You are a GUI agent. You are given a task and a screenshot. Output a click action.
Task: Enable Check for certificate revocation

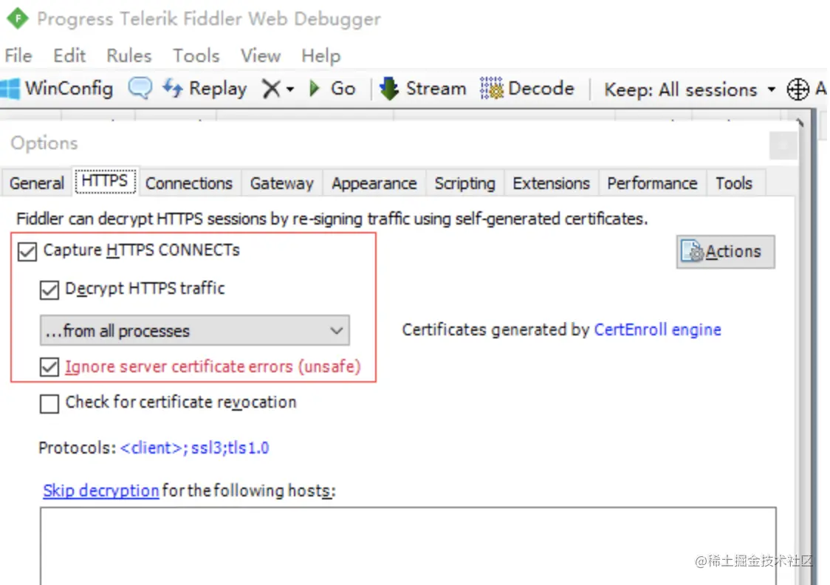49,403
